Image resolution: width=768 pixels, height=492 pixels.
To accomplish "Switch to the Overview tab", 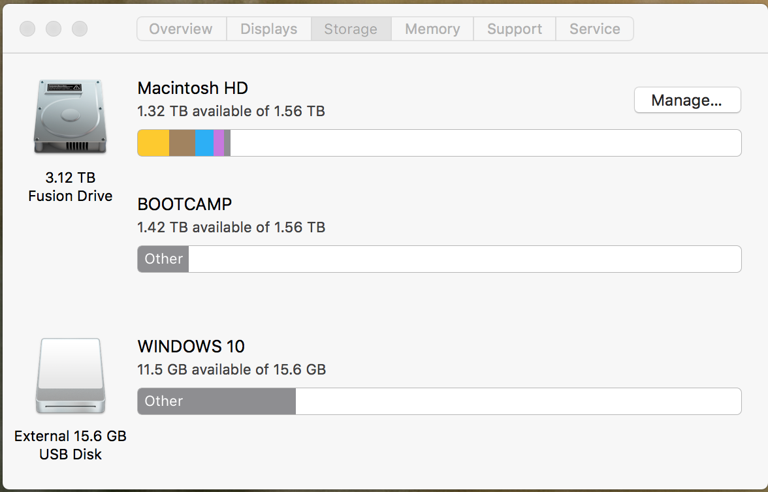I will (x=182, y=29).
